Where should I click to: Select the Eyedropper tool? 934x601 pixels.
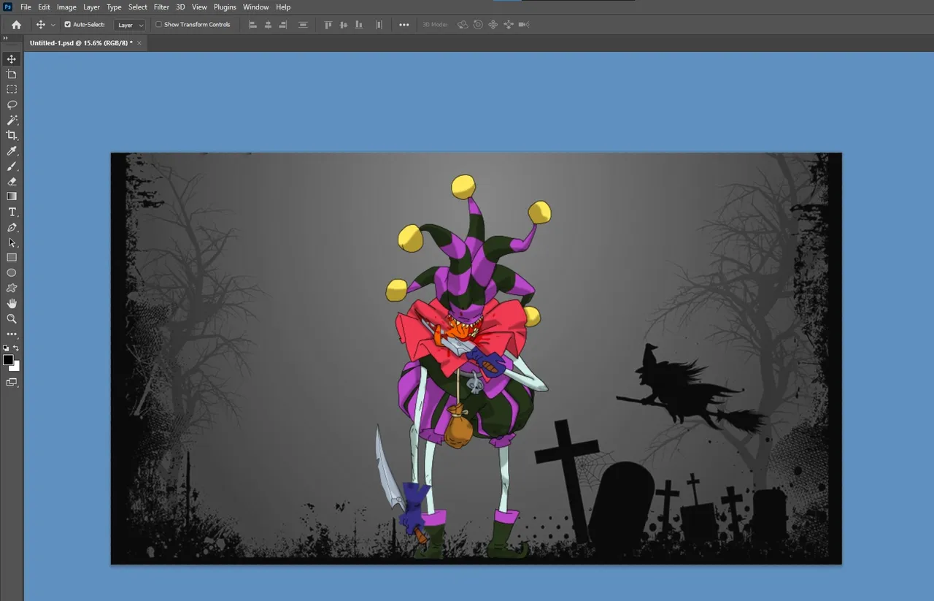[x=12, y=151]
